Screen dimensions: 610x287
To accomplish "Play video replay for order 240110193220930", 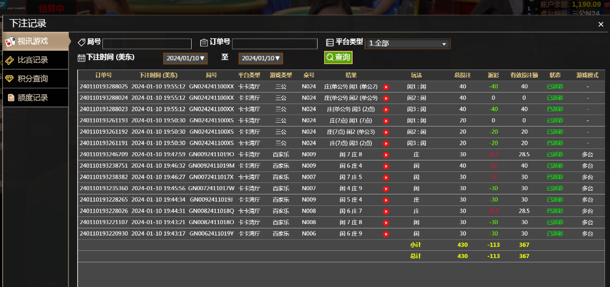I will (x=386, y=234).
